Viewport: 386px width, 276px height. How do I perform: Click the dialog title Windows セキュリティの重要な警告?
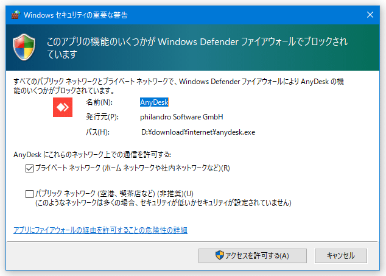click(76, 15)
